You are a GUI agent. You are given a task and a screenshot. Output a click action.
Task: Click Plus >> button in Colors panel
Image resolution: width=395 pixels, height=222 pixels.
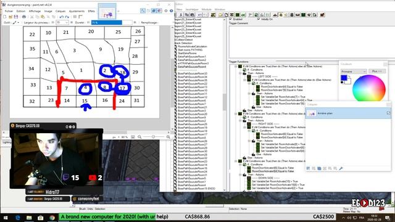(377, 72)
